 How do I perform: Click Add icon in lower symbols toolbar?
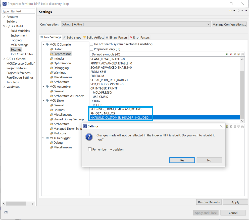[x=227, y=127]
